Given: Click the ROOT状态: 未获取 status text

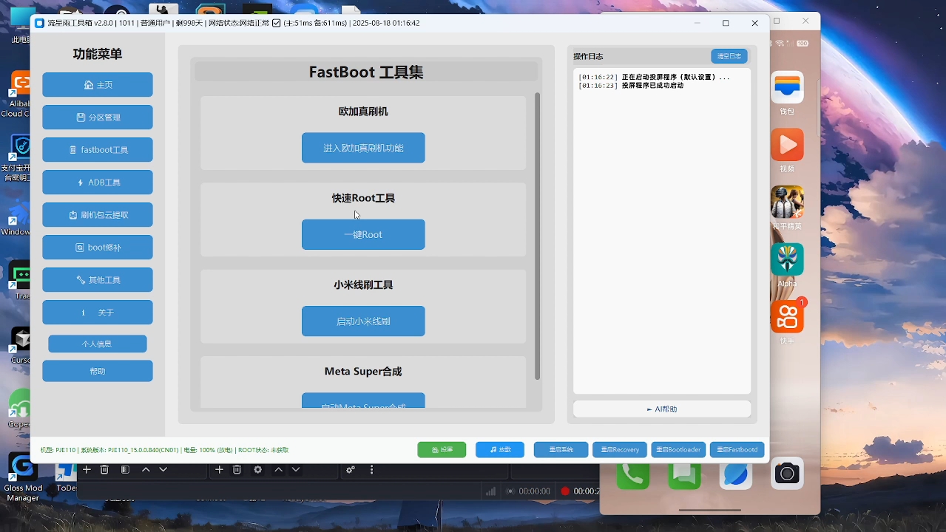Looking at the screenshot, I should tap(263, 450).
